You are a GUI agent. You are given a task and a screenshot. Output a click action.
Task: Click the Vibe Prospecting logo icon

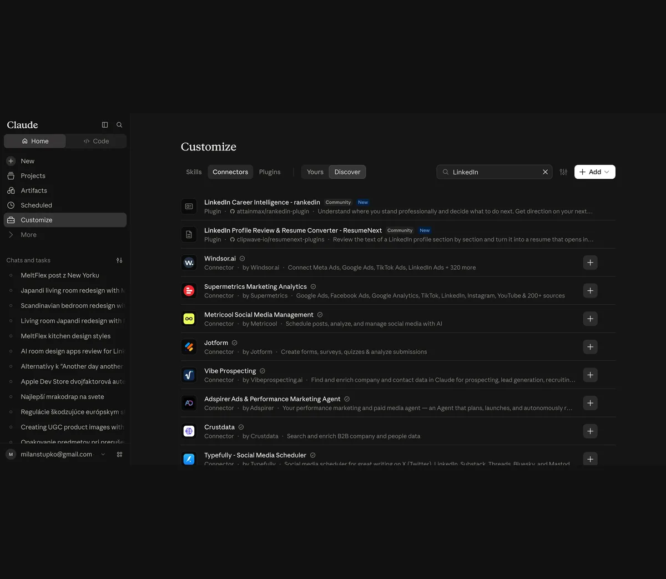(189, 375)
